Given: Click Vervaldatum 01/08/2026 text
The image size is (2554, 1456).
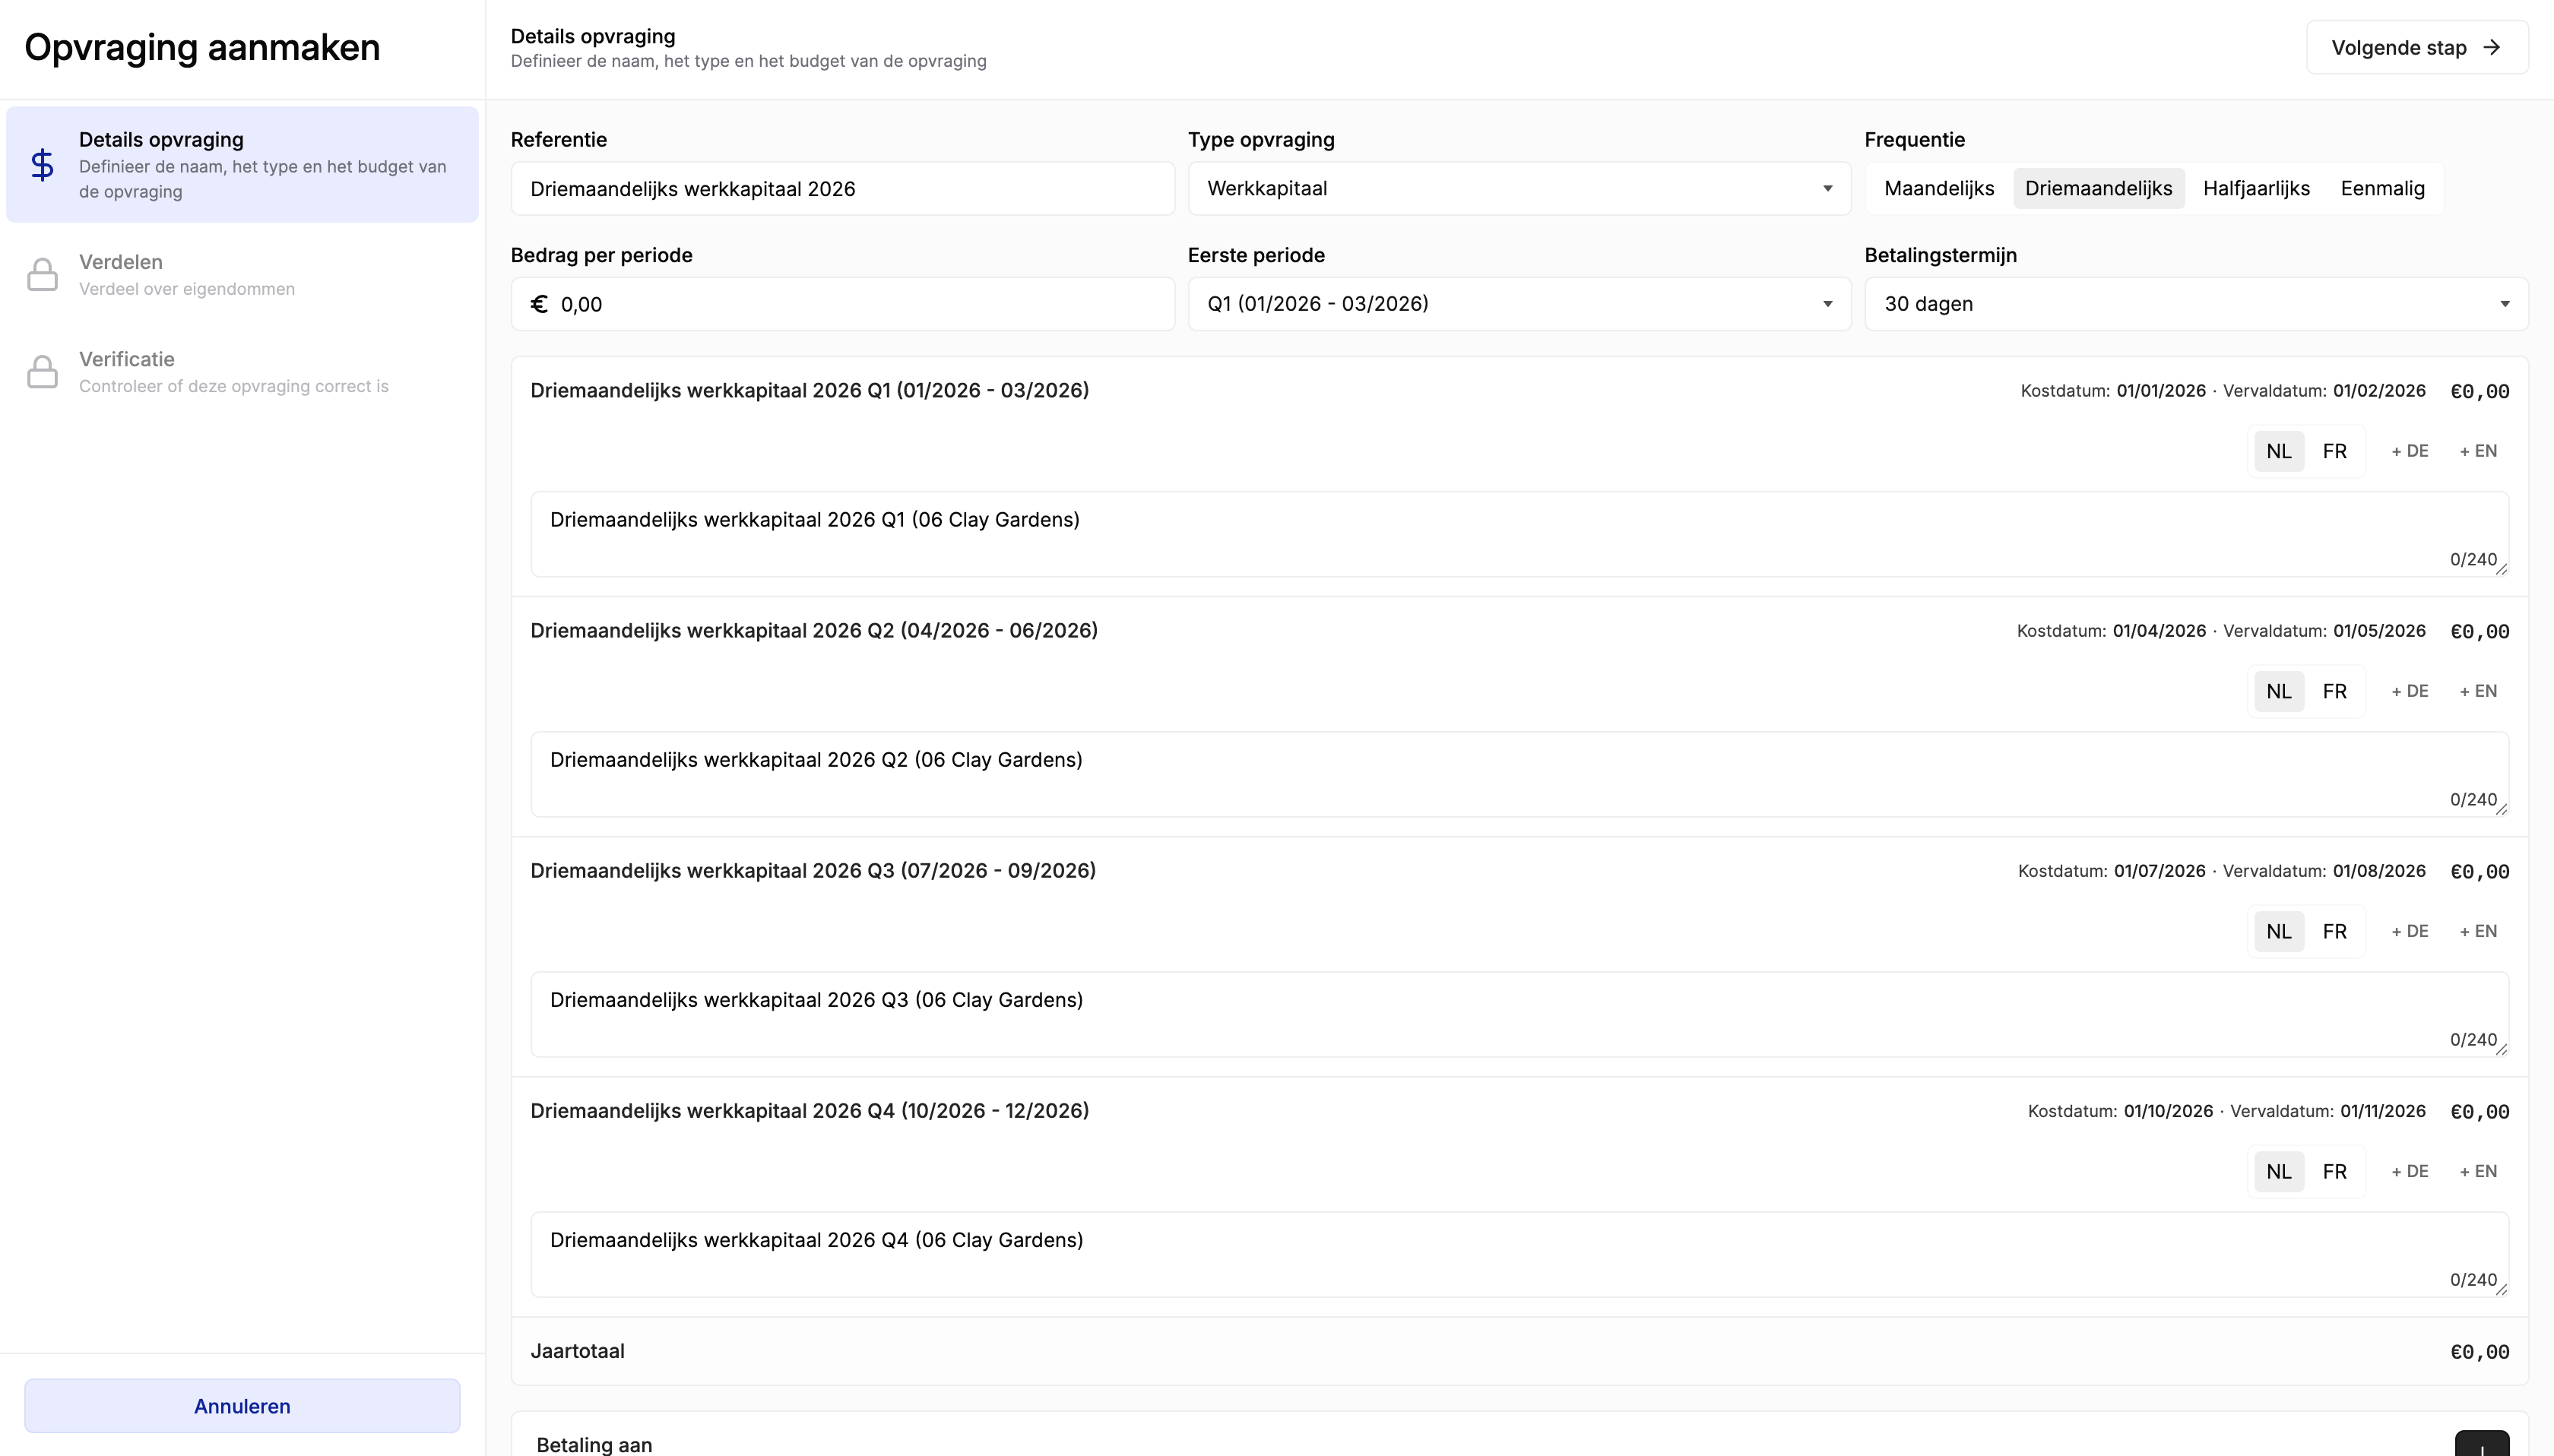Looking at the screenshot, I should click(2324, 871).
